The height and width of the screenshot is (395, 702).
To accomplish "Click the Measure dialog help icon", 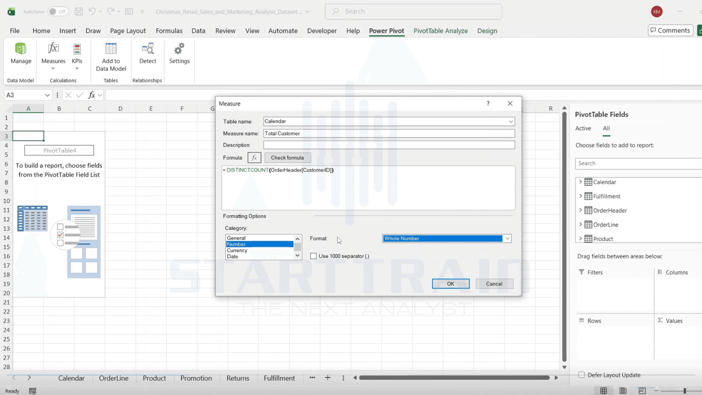I will click(x=488, y=104).
